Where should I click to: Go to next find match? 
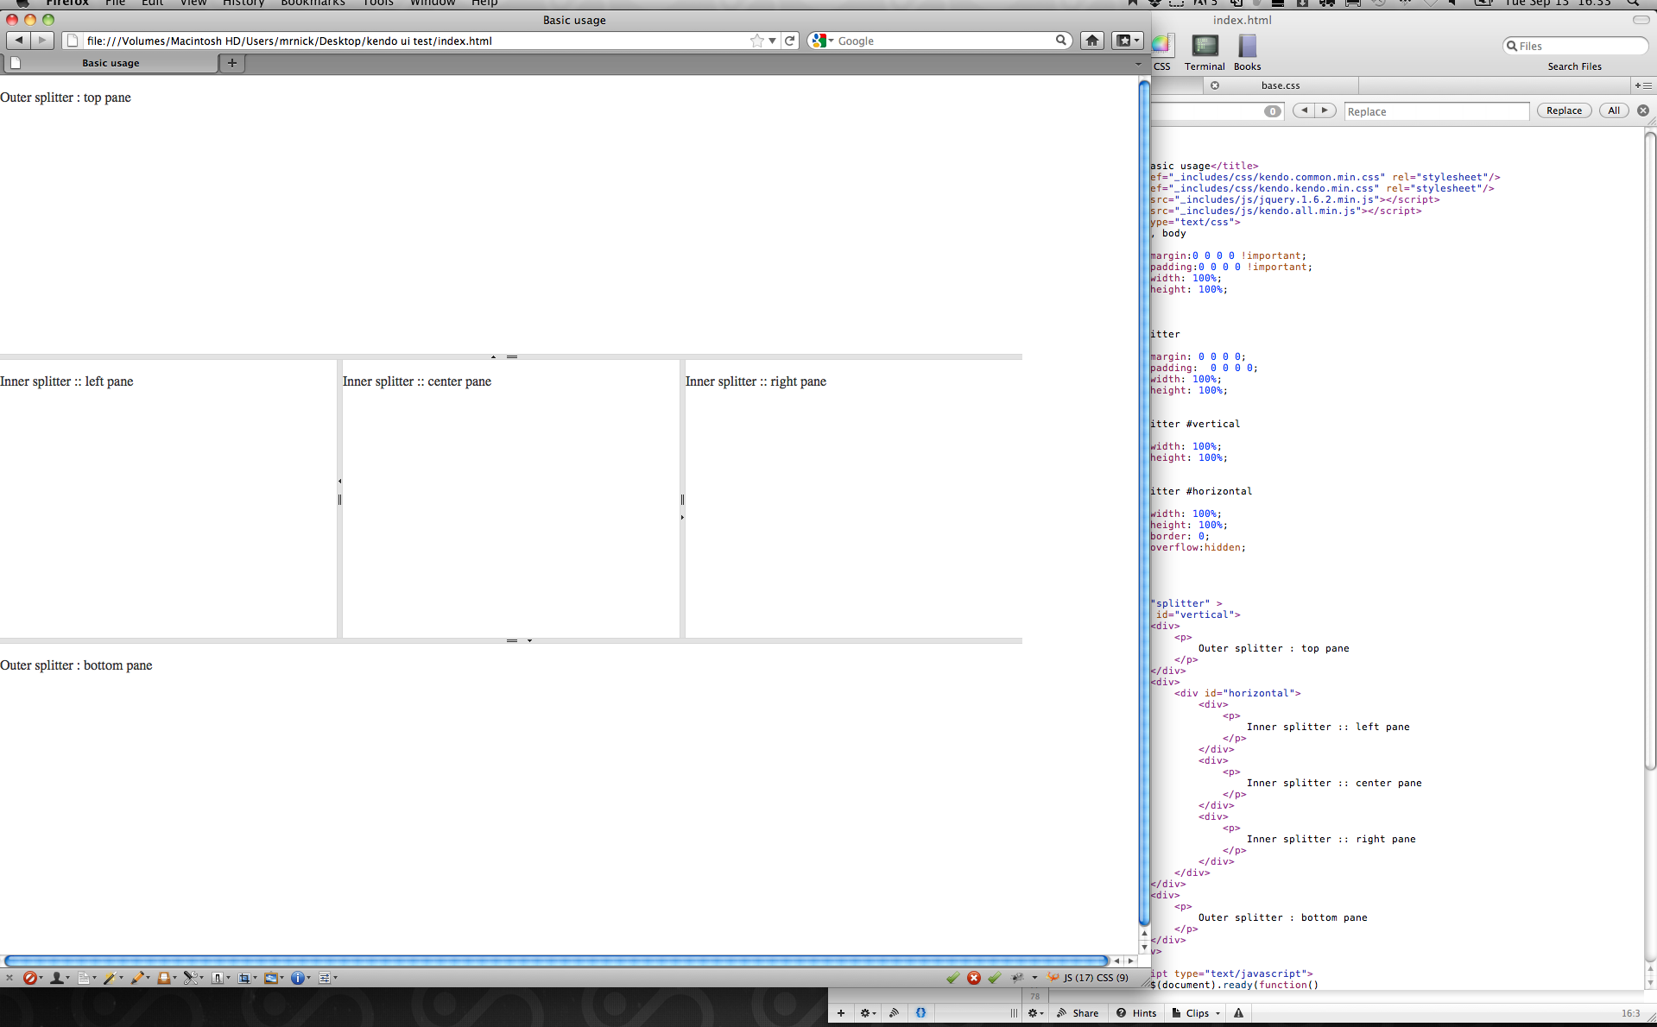coord(1325,110)
